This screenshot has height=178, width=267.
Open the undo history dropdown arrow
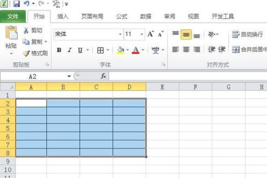click(x=33, y=4)
